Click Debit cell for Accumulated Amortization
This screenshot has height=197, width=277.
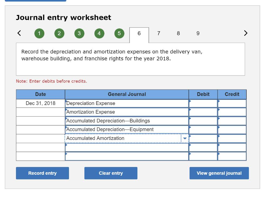tap(203, 138)
